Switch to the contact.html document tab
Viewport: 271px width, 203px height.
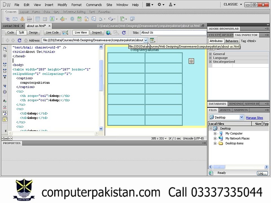pos(11,26)
